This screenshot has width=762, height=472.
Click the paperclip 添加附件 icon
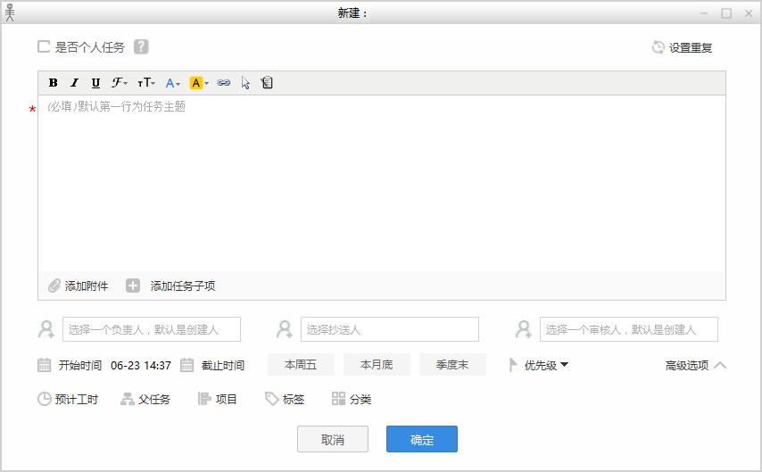[54, 286]
